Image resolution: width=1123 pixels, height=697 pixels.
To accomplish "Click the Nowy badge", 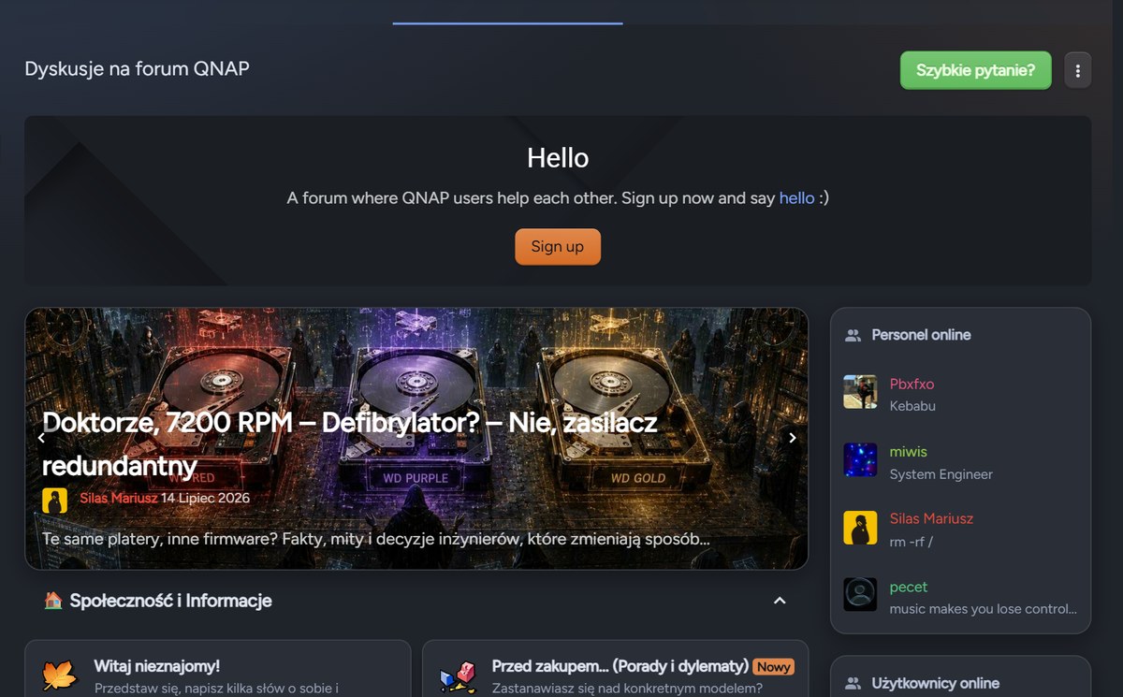I will point(773,667).
